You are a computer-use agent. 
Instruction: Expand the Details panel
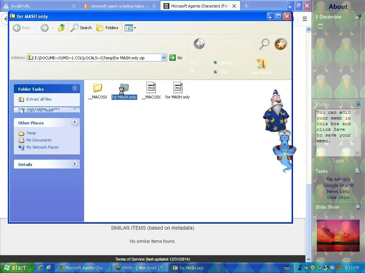pos(75,164)
